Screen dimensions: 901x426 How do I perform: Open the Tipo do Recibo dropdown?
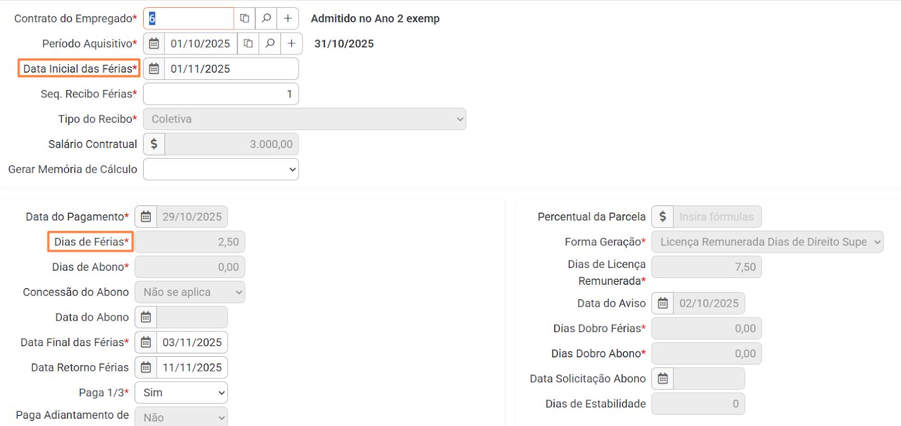pyautogui.click(x=305, y=119)
